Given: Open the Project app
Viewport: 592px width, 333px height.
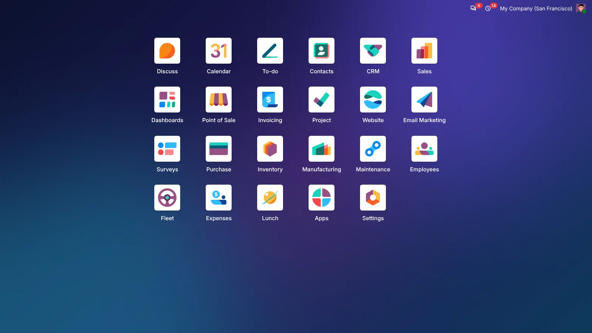Looking at the screenshot, I should pos(322,100).
